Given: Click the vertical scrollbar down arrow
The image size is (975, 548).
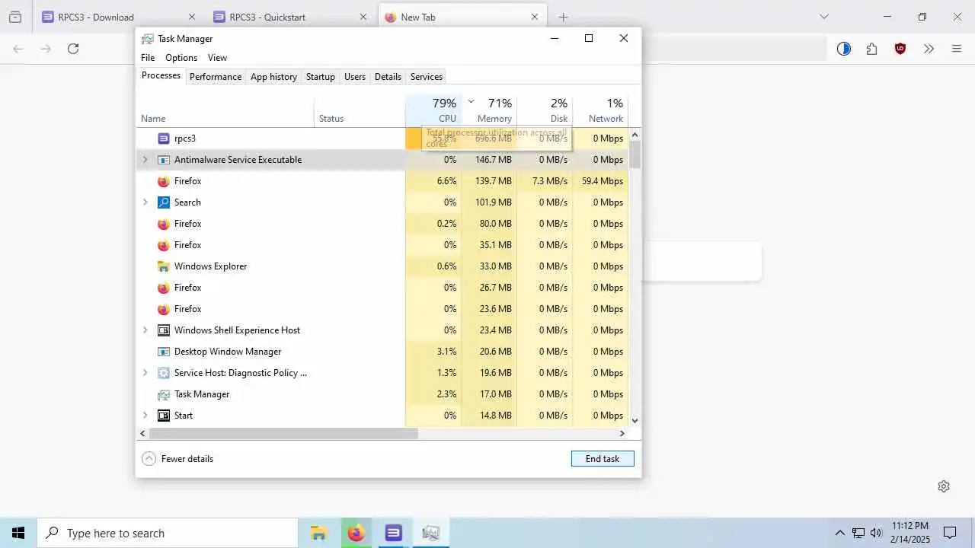Looking at the screenshot, I should tap(635, 420).
